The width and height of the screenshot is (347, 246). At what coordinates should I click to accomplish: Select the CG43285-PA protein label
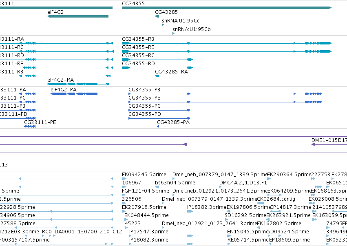tap(173, 122)
